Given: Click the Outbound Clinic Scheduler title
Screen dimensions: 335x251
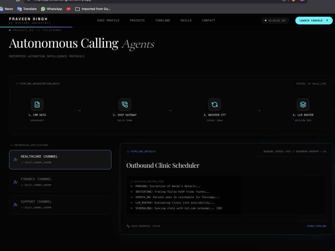Looking at the screenshot, I should click(x=163, y=165).
